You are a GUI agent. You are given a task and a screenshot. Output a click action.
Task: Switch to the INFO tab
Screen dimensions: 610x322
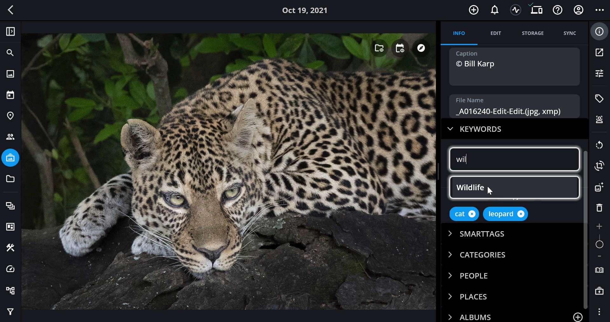point(459,33)
